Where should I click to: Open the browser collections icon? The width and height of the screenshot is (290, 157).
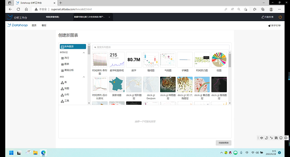(263, 9)
